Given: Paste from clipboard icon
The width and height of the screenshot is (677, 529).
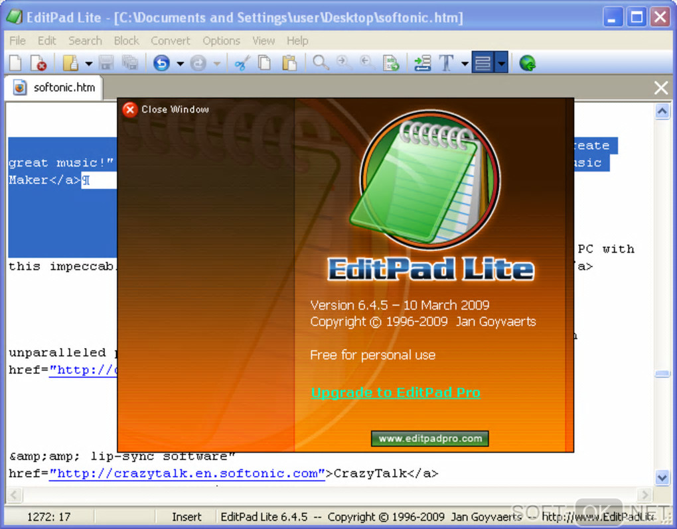Looking at the screenshot, I should click(289, 64).
